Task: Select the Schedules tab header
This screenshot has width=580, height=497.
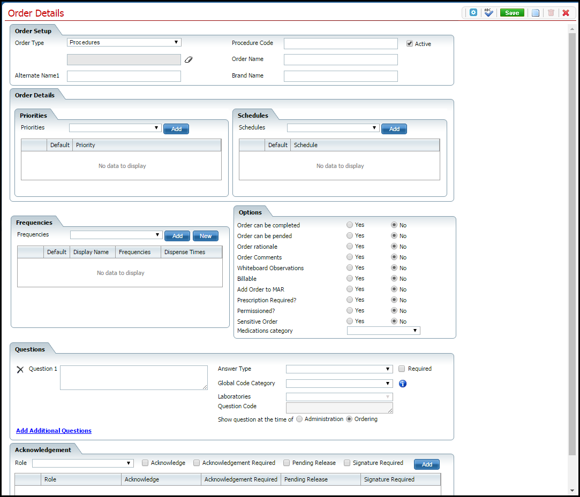Action: 253,116
